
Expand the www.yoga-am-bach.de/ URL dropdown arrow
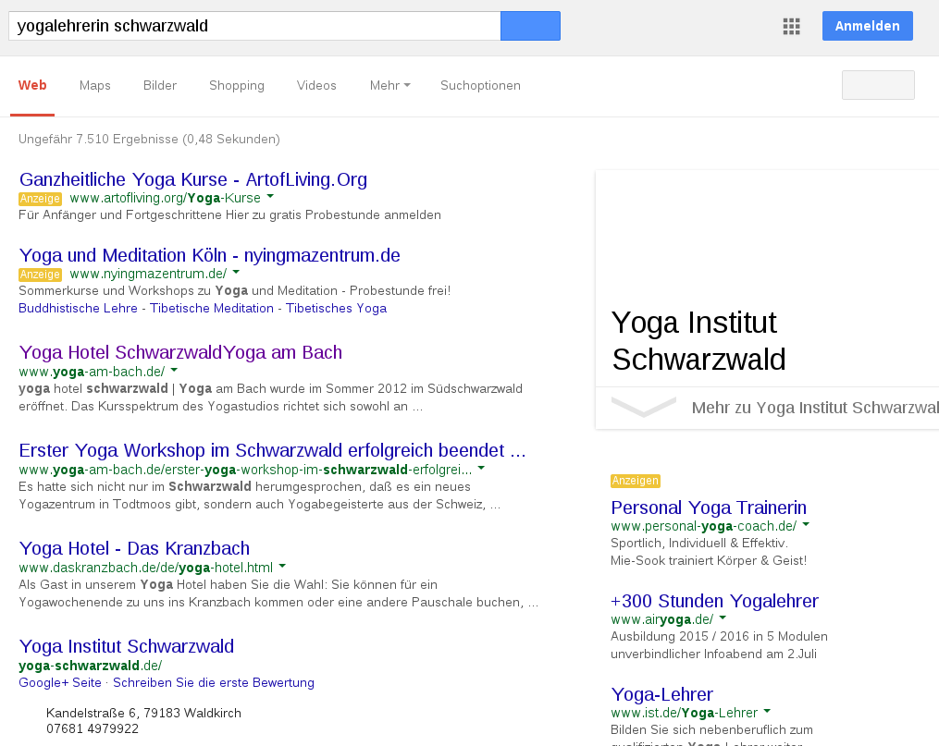174,371
